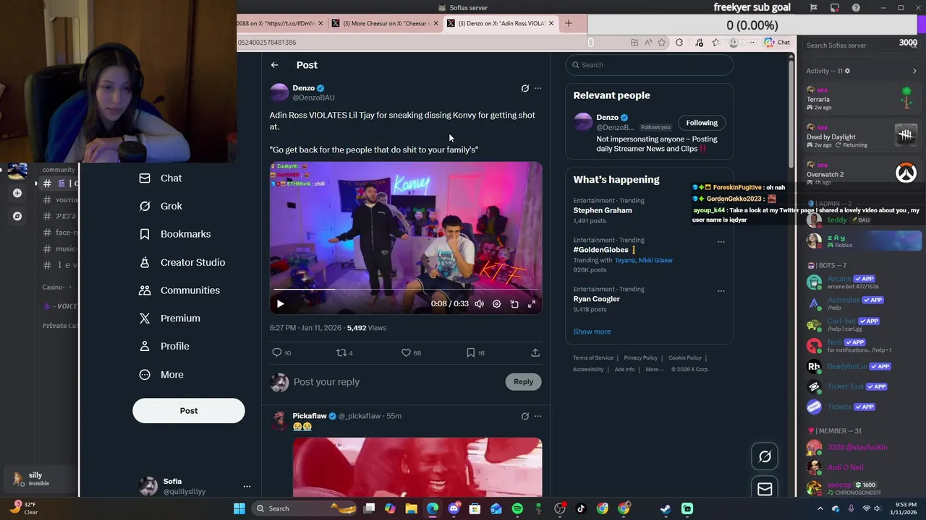Image resolution: width=926 pixels, height=520 pixels.
Task: Open more options for #GoldenGlobes trend
Action: pyautogui.click(x=721, y=242)
